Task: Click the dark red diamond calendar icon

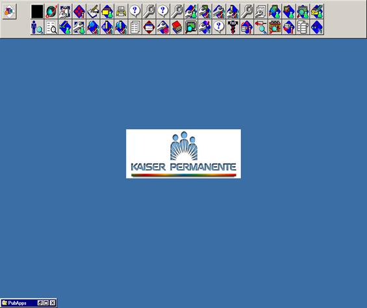Action: pos(149,27)
